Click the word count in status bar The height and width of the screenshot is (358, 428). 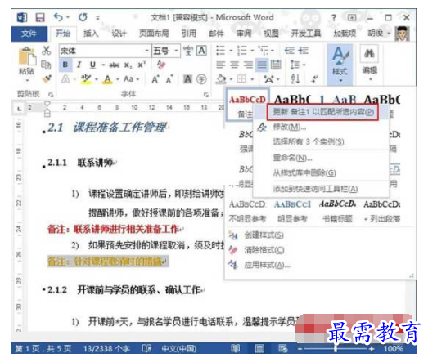coord(106,348)
